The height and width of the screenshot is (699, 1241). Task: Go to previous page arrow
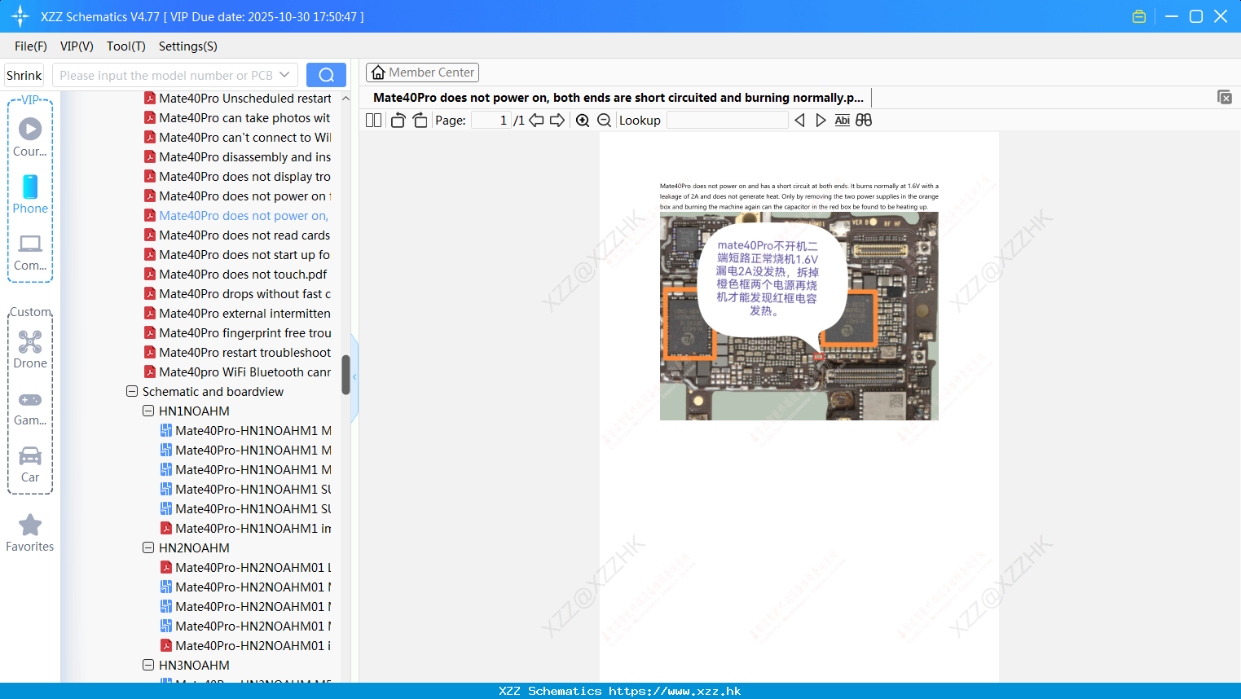pyautogui.click(x=536, y=120)
